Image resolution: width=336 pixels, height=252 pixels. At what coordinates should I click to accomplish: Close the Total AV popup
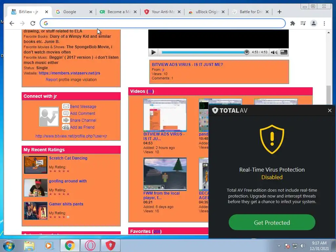tap(329, 110)
